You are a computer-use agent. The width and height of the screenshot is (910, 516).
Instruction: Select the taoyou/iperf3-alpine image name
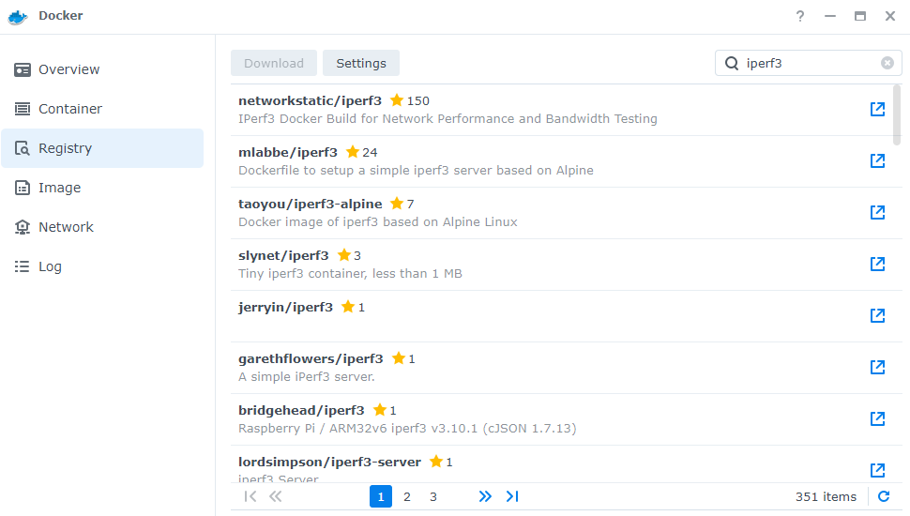[310, 205]
